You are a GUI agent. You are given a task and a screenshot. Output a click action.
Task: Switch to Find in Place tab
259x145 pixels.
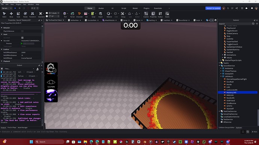point(12,127)
